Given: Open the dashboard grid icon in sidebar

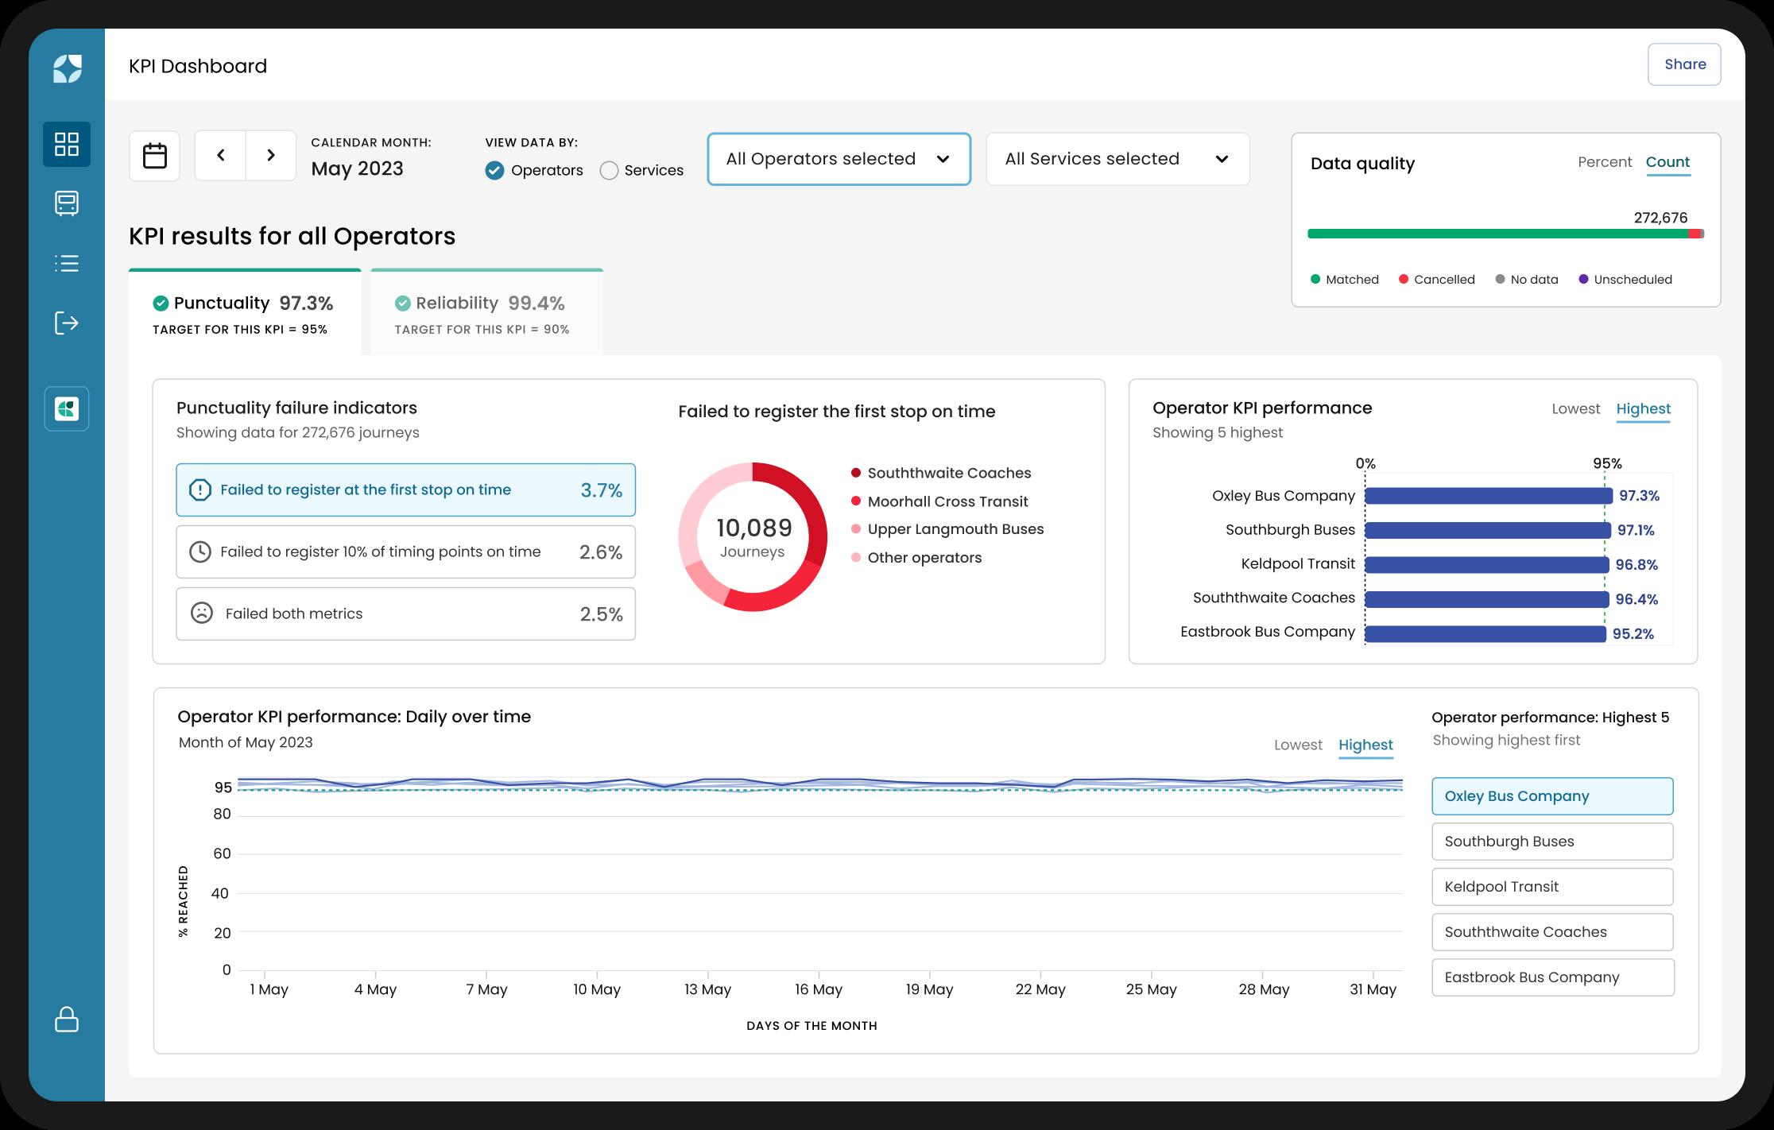Looking at the screenshot, I should pyautogui.click(x=67, y=144).
